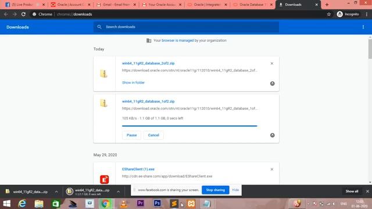Screen dimensions: 372x209
Task: Click the EShareClient red app icon
Action: (105, 179)
